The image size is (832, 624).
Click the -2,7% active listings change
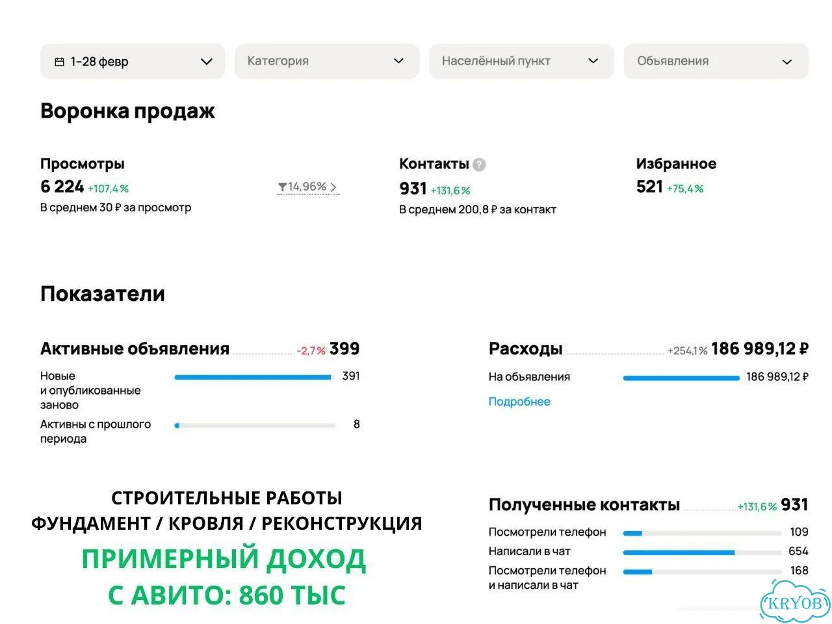click(x=311, y=351)
